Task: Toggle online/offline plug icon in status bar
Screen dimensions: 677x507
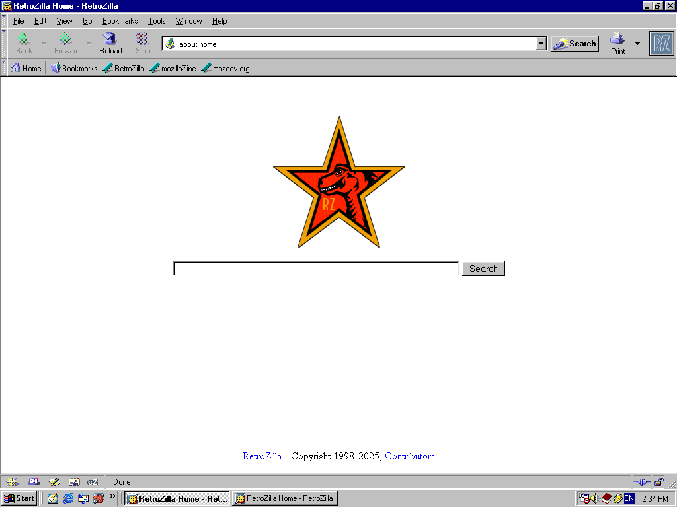Action: point(641,482)
